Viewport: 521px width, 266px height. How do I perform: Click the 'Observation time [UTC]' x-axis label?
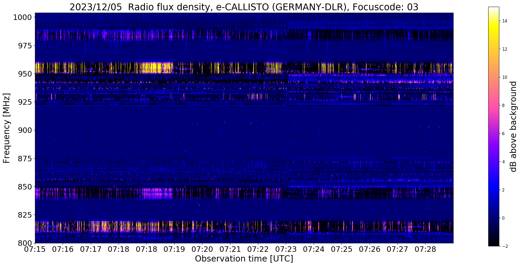244,259
